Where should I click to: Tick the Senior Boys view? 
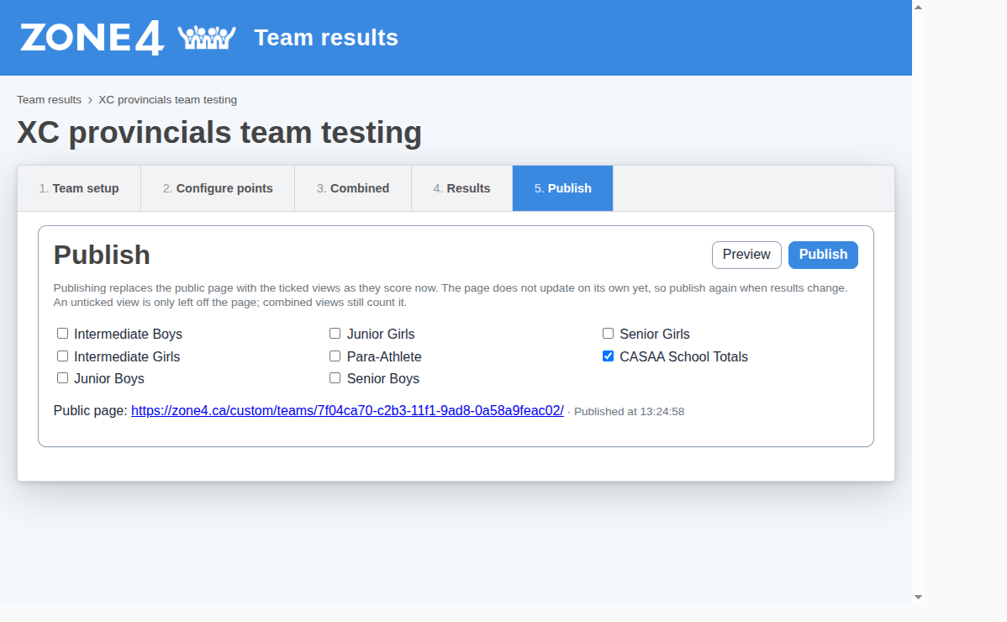pyautogui.click(x=335, y=378)
